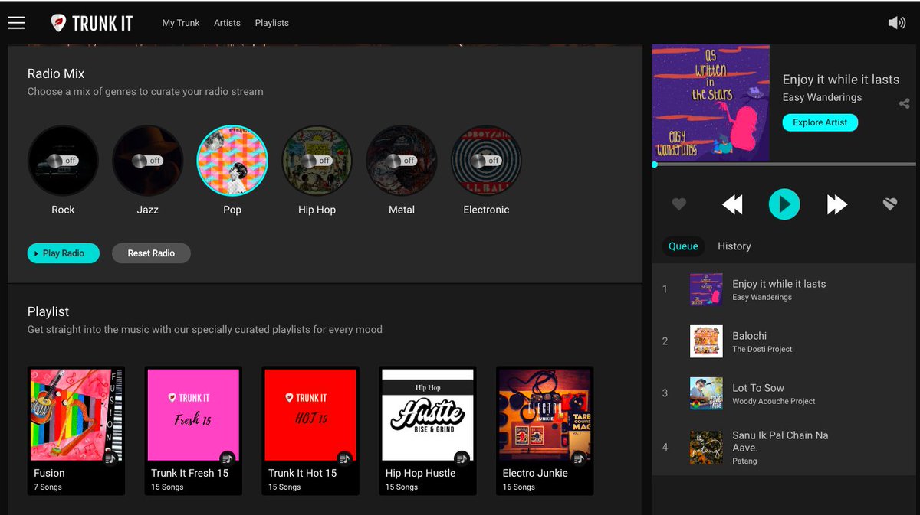
Task: Click 'Hip Hop Hustle' playlist title
Action: (x=420, y=473)
